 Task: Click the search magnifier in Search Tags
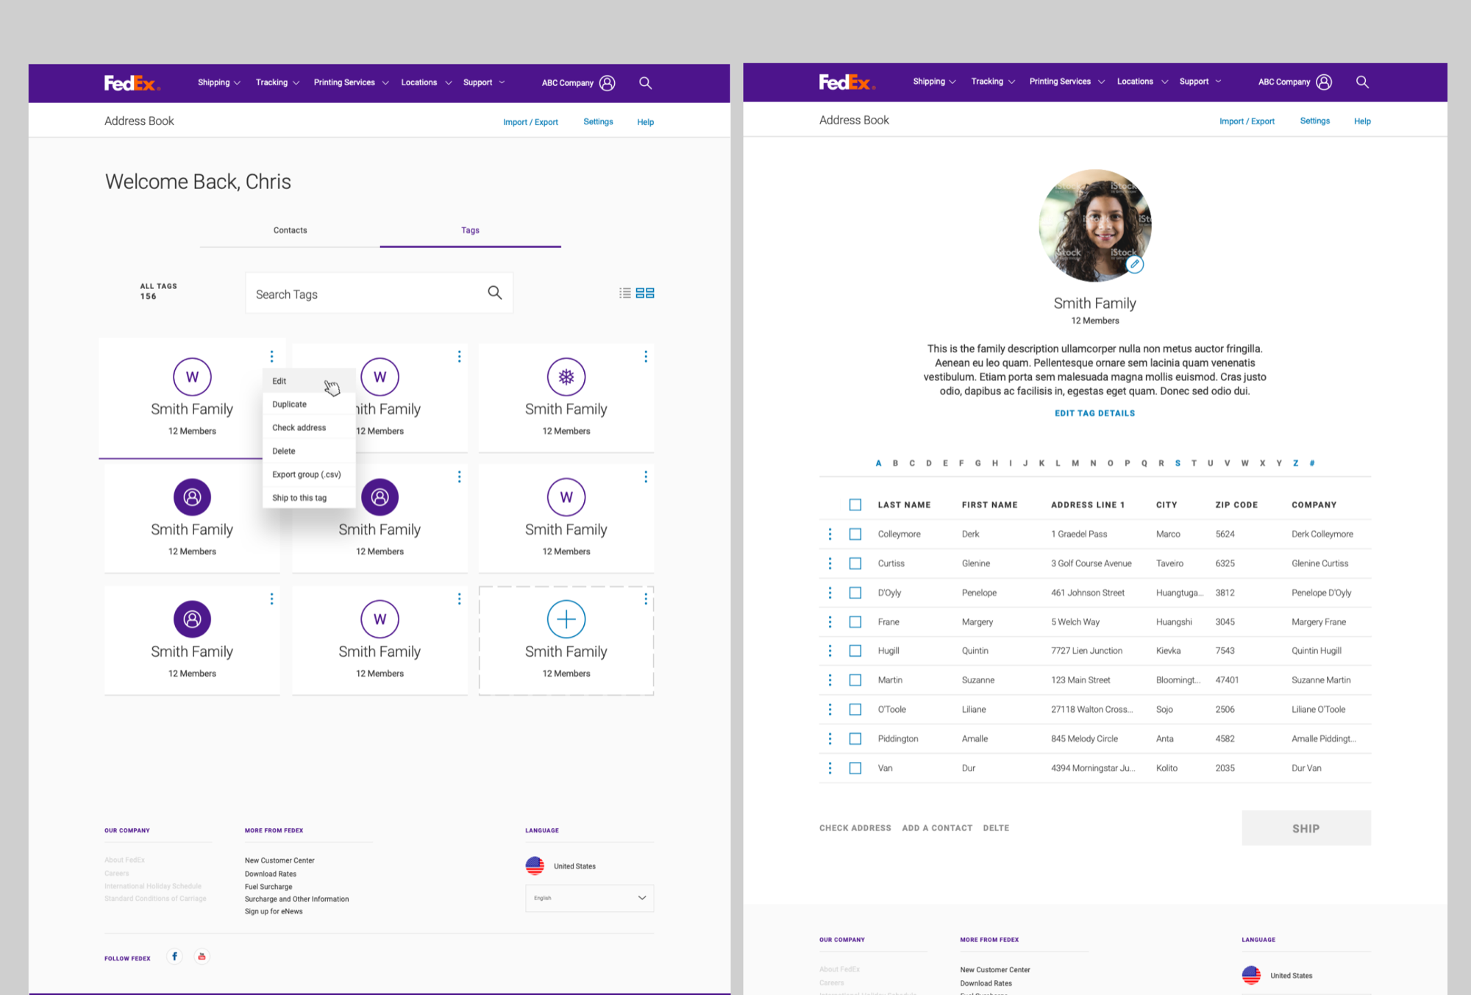495,293
